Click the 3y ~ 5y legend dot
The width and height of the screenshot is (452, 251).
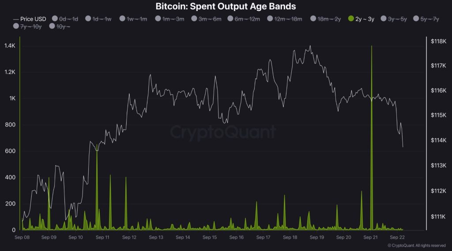tap(383, 19)
